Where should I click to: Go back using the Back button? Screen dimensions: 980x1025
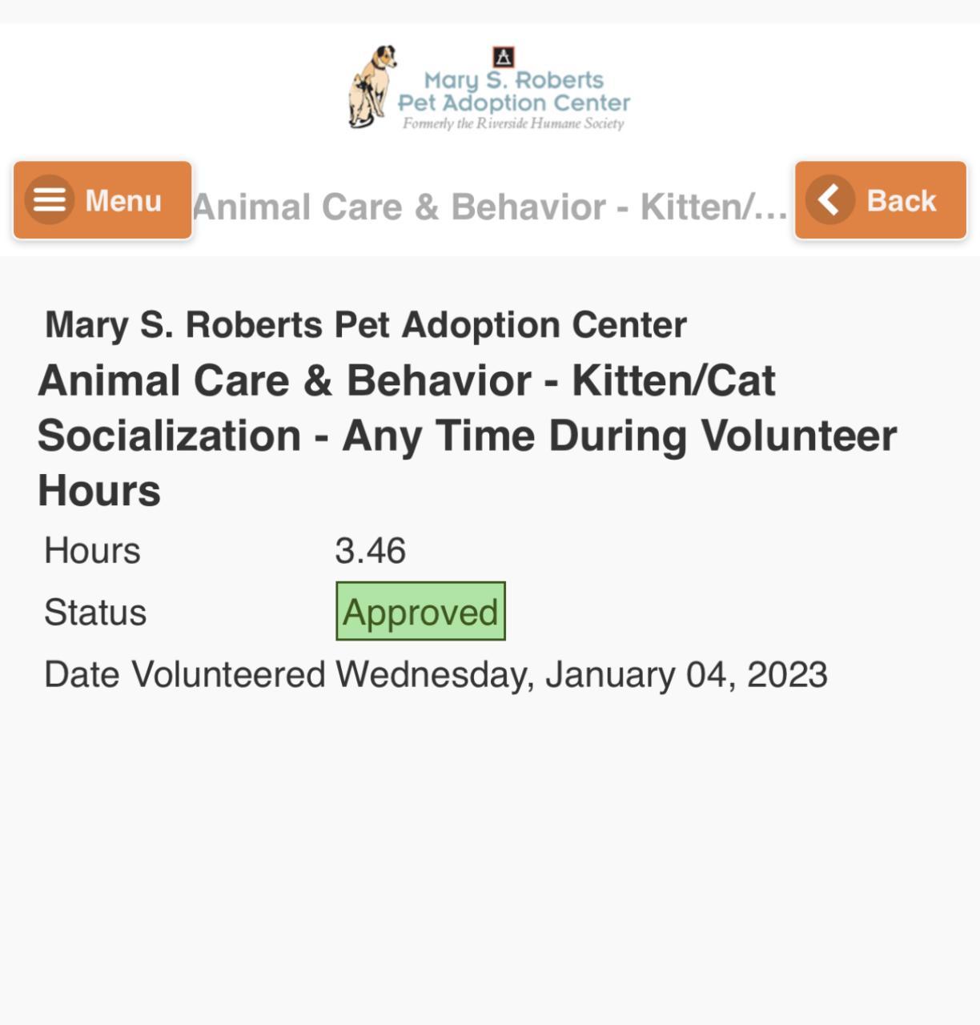click(880, 200)
